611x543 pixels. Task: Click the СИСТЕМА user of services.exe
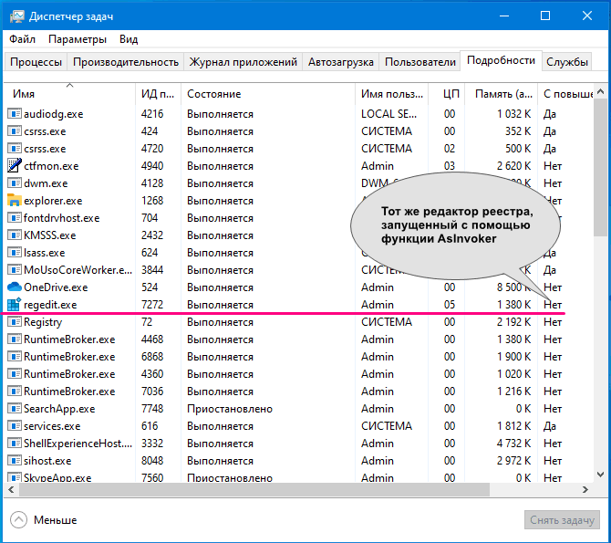coord(387,426)
